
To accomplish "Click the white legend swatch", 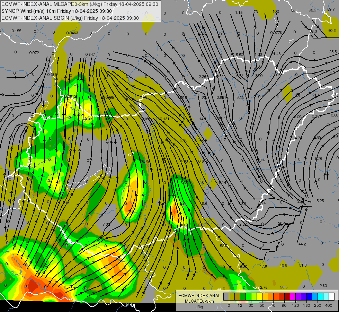I will pyautogui.click(x=331, y=297).
